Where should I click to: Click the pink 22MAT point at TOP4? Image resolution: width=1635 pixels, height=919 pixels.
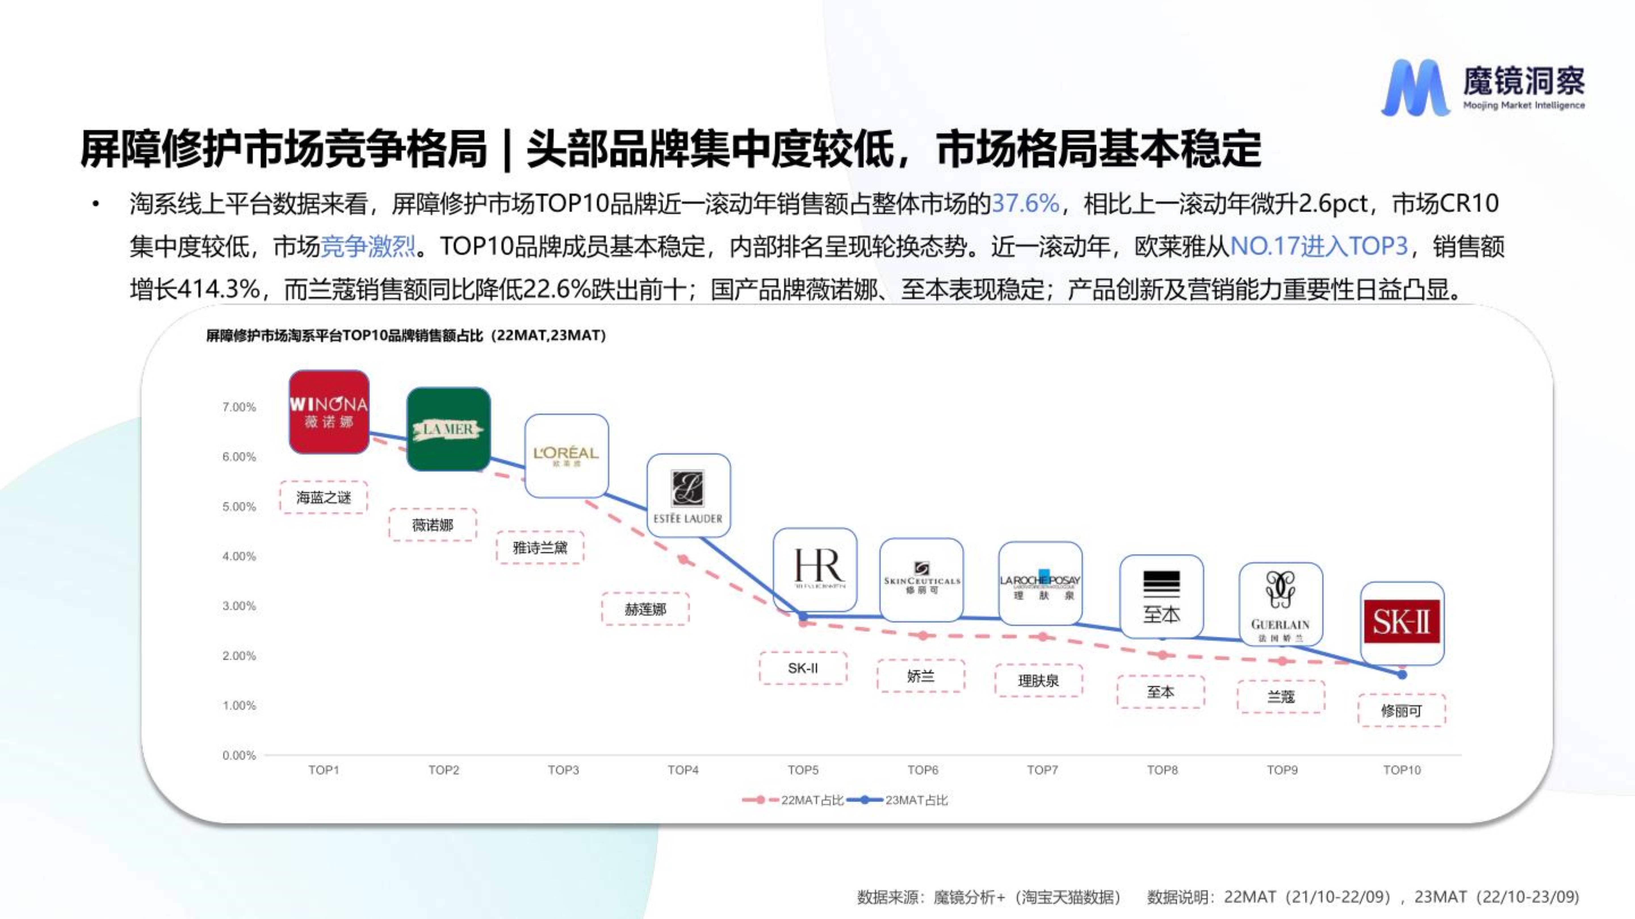[684, 559]
